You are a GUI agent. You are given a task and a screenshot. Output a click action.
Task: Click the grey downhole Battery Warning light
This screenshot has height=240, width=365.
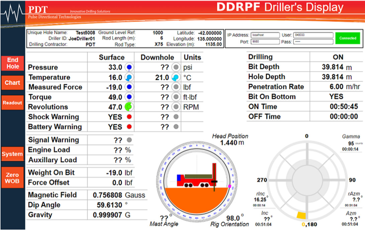coord(176,127)
